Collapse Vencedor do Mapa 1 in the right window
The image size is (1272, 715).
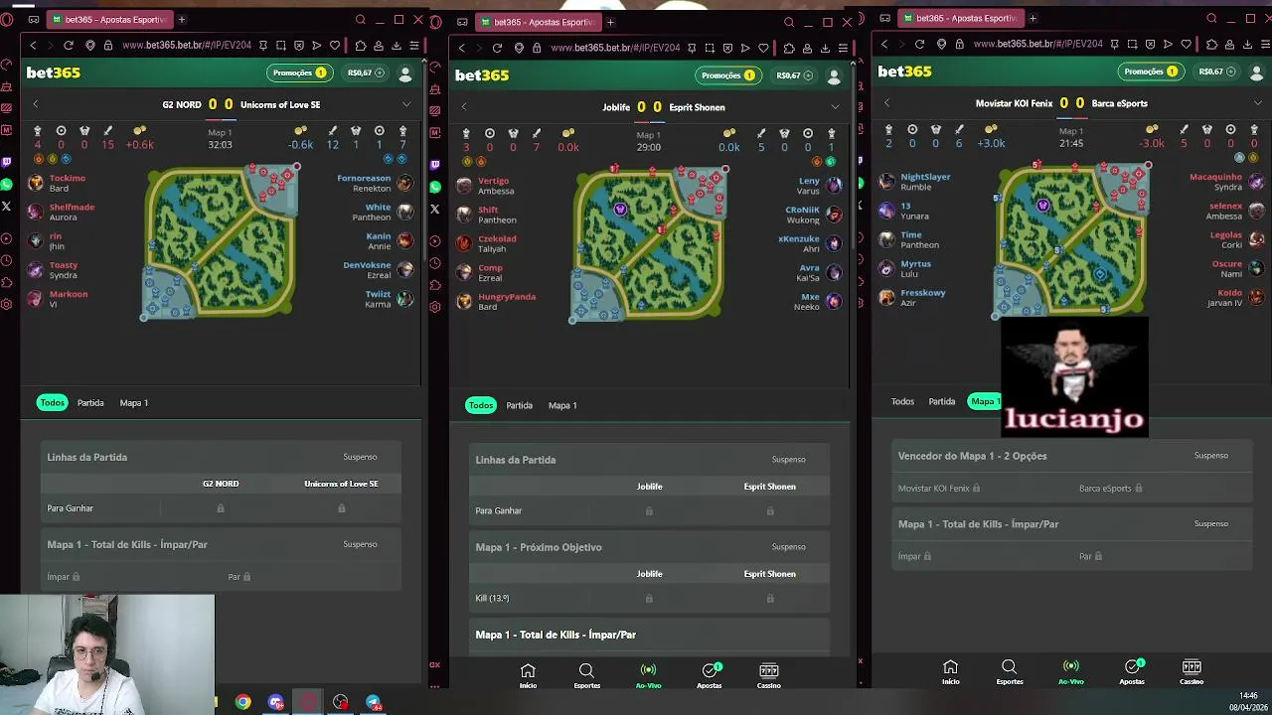[1071, 456]
